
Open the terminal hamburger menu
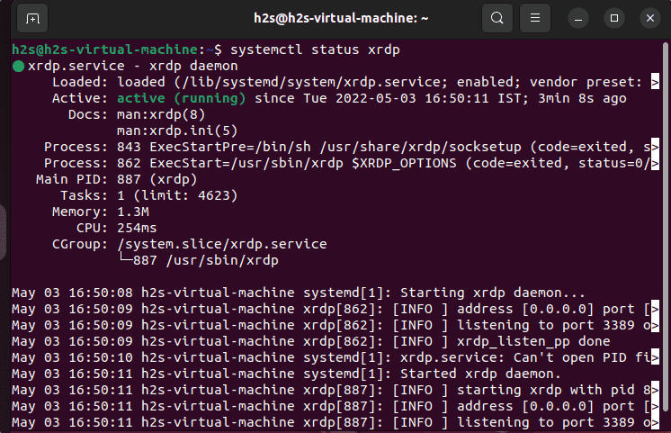coord(535,18)
